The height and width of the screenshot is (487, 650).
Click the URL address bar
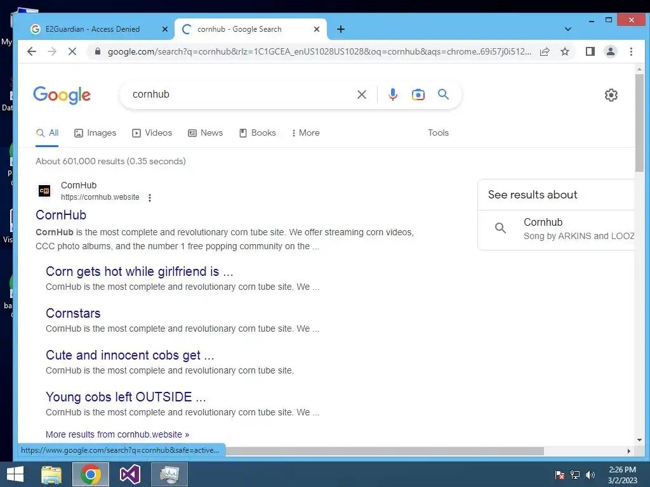point(319,51)
